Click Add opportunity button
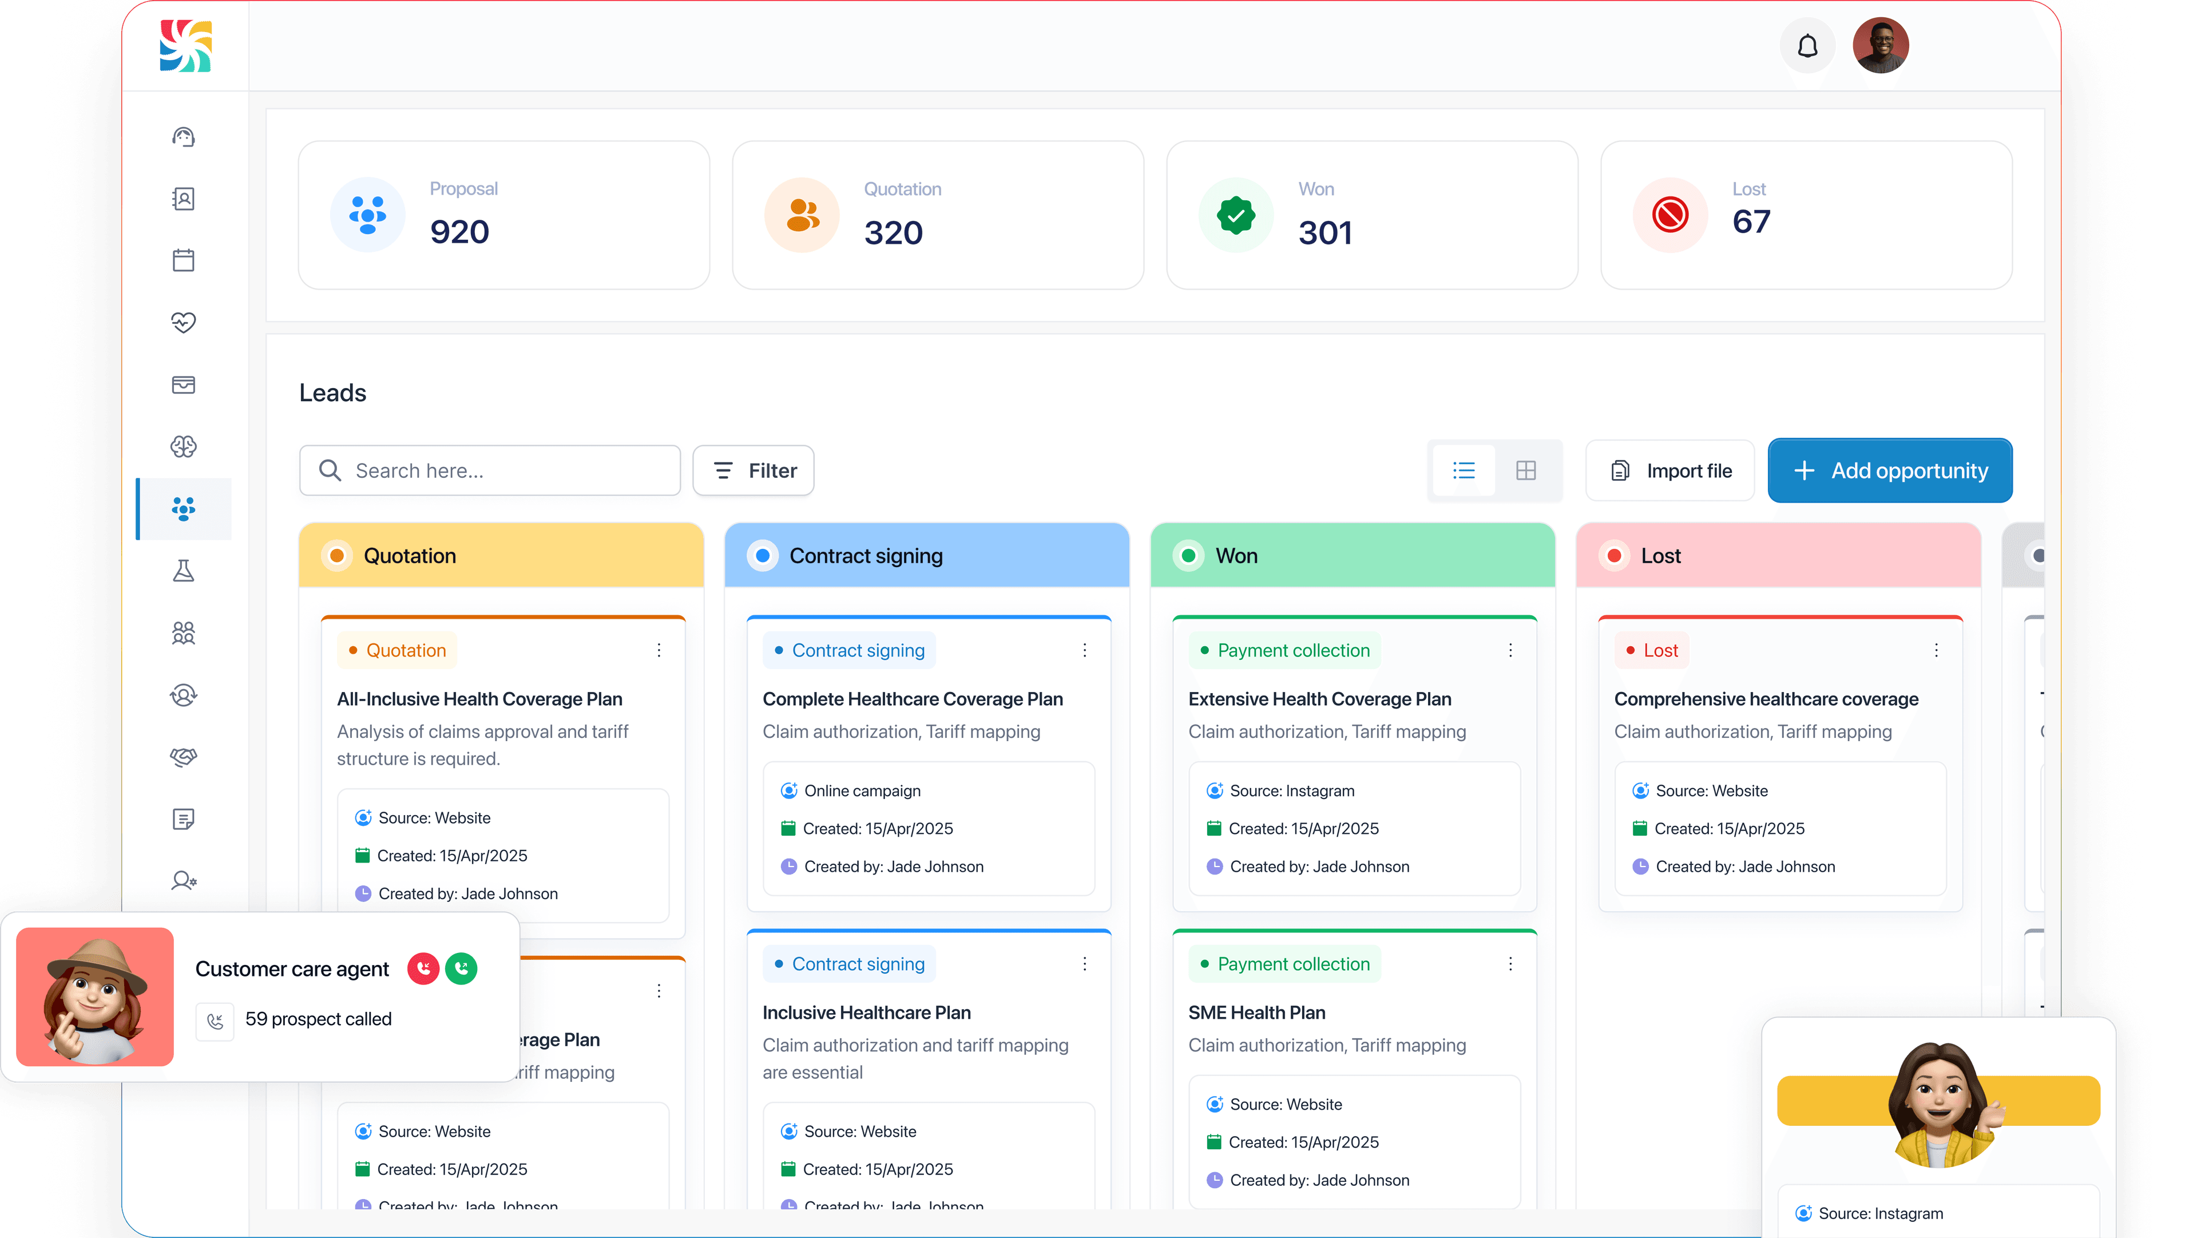Viewport: 2197px width, 1238px height. point(1890,470)
